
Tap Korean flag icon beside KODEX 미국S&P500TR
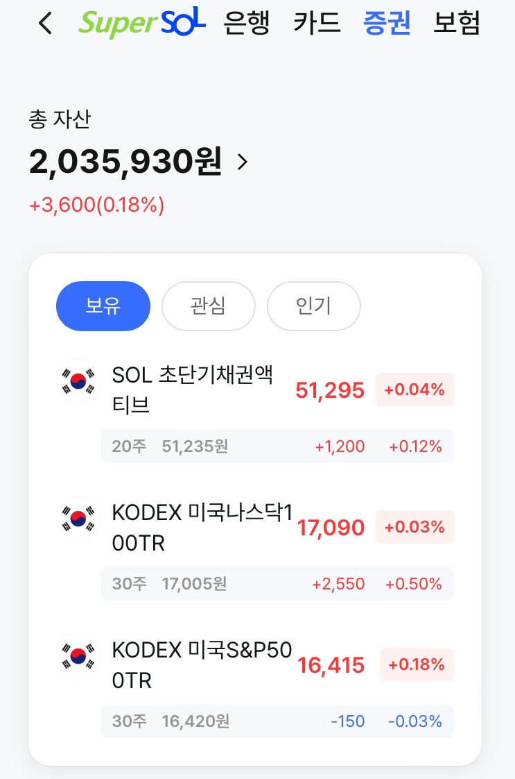pyautogui.click(x=78, y=656)
